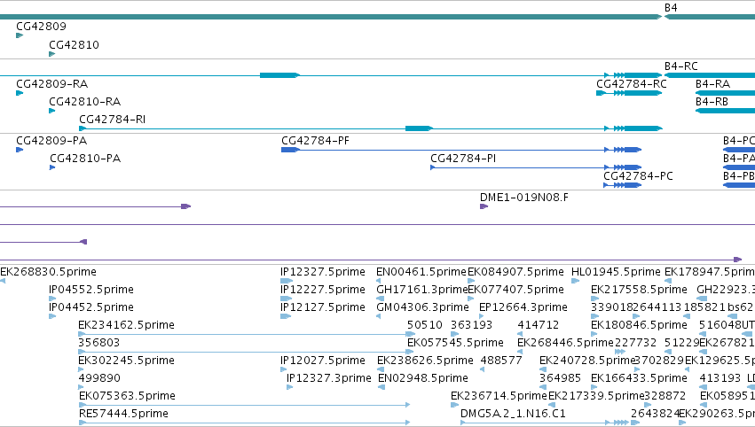Click the 413193 feature label
This screenshot has height=427, width=755.
[x=720, y=379]
